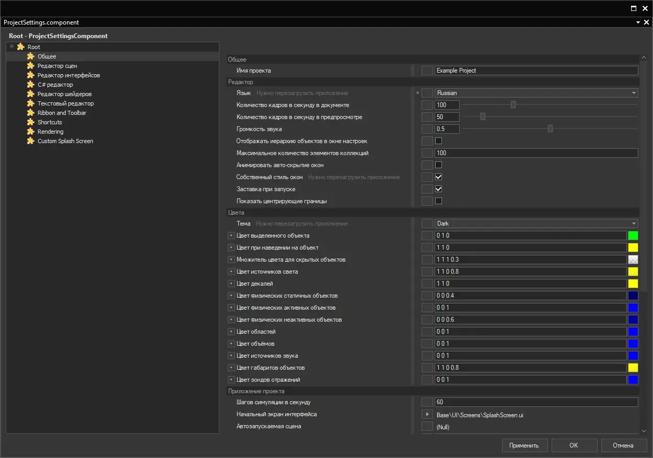Enable Показать центрирующие границы checkbox
This screenshot has height=458, width=653.
pyautogui.click(x=439, y=201)
